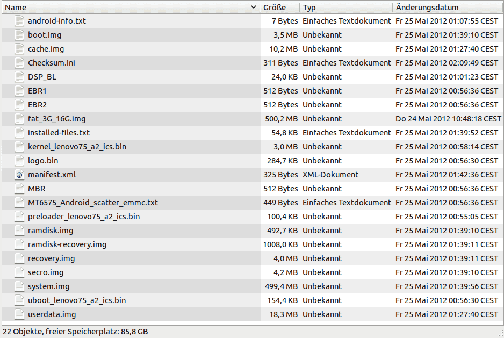Select the file name recovery.img
The width and height of the screenshot is (504, 338).
coord(52,258)
